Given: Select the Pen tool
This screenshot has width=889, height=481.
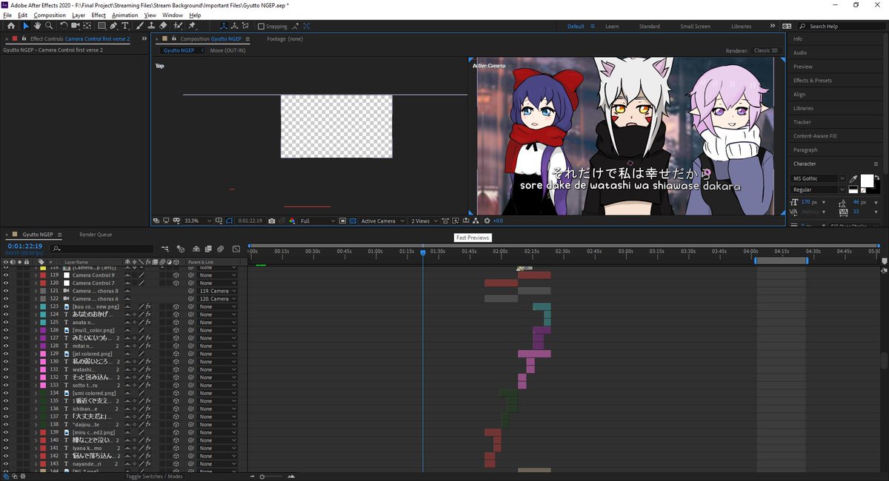Looking at the screenshot, I should coord(113,26).
